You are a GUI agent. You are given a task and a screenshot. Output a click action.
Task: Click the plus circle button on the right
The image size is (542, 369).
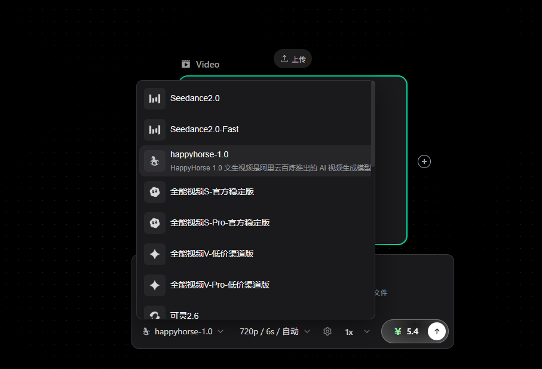coord(424,161)
